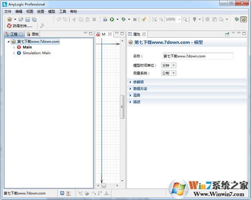Click the Copy toolbar icon

(x=81, y=19)
